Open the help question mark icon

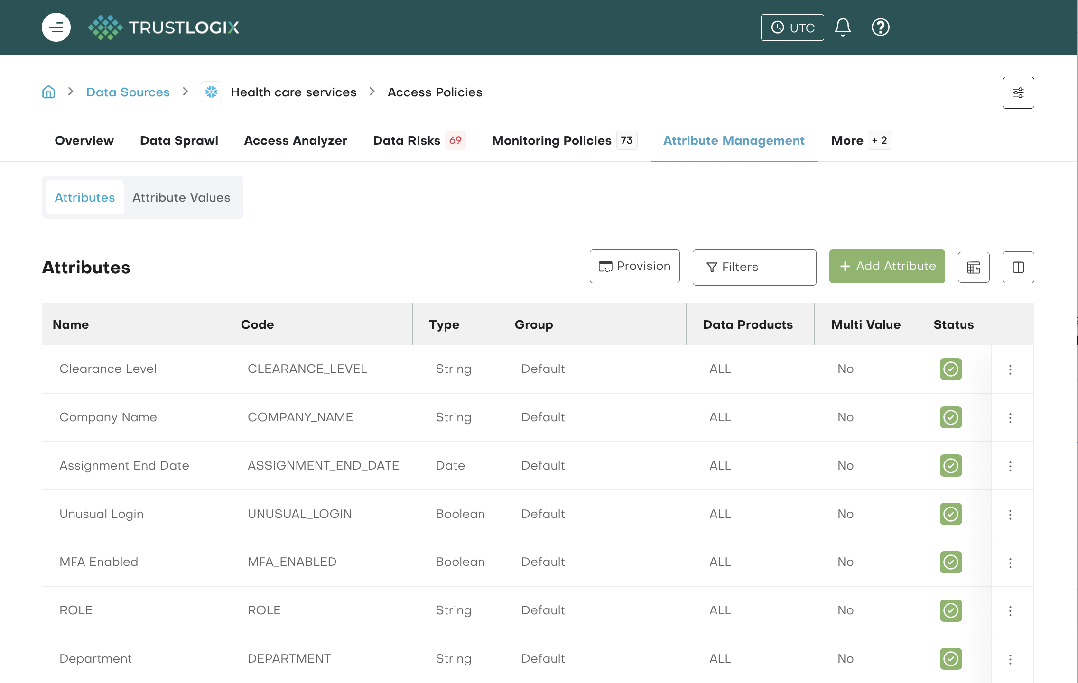880,28
